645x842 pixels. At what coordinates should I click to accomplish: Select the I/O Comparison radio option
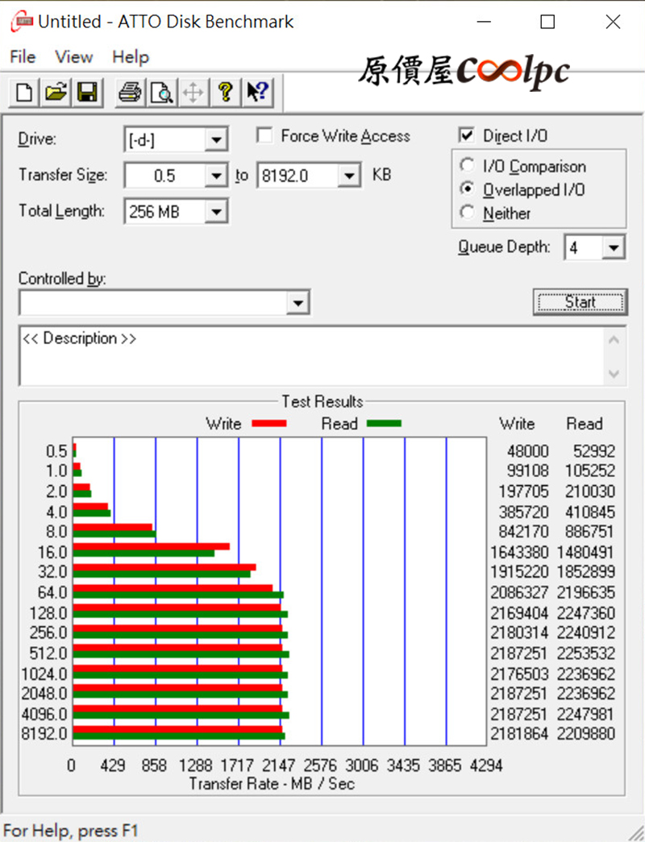[x=466, y=167]
